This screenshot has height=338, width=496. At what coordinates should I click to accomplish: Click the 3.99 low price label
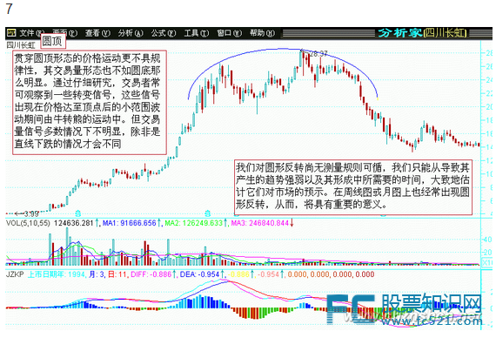tap(30, 213)
